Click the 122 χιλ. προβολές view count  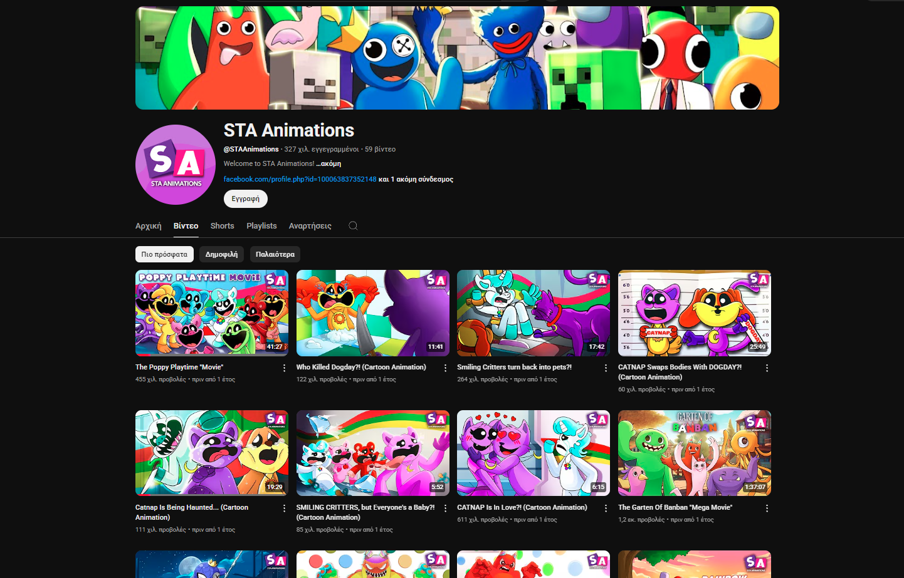click(322, 379)
